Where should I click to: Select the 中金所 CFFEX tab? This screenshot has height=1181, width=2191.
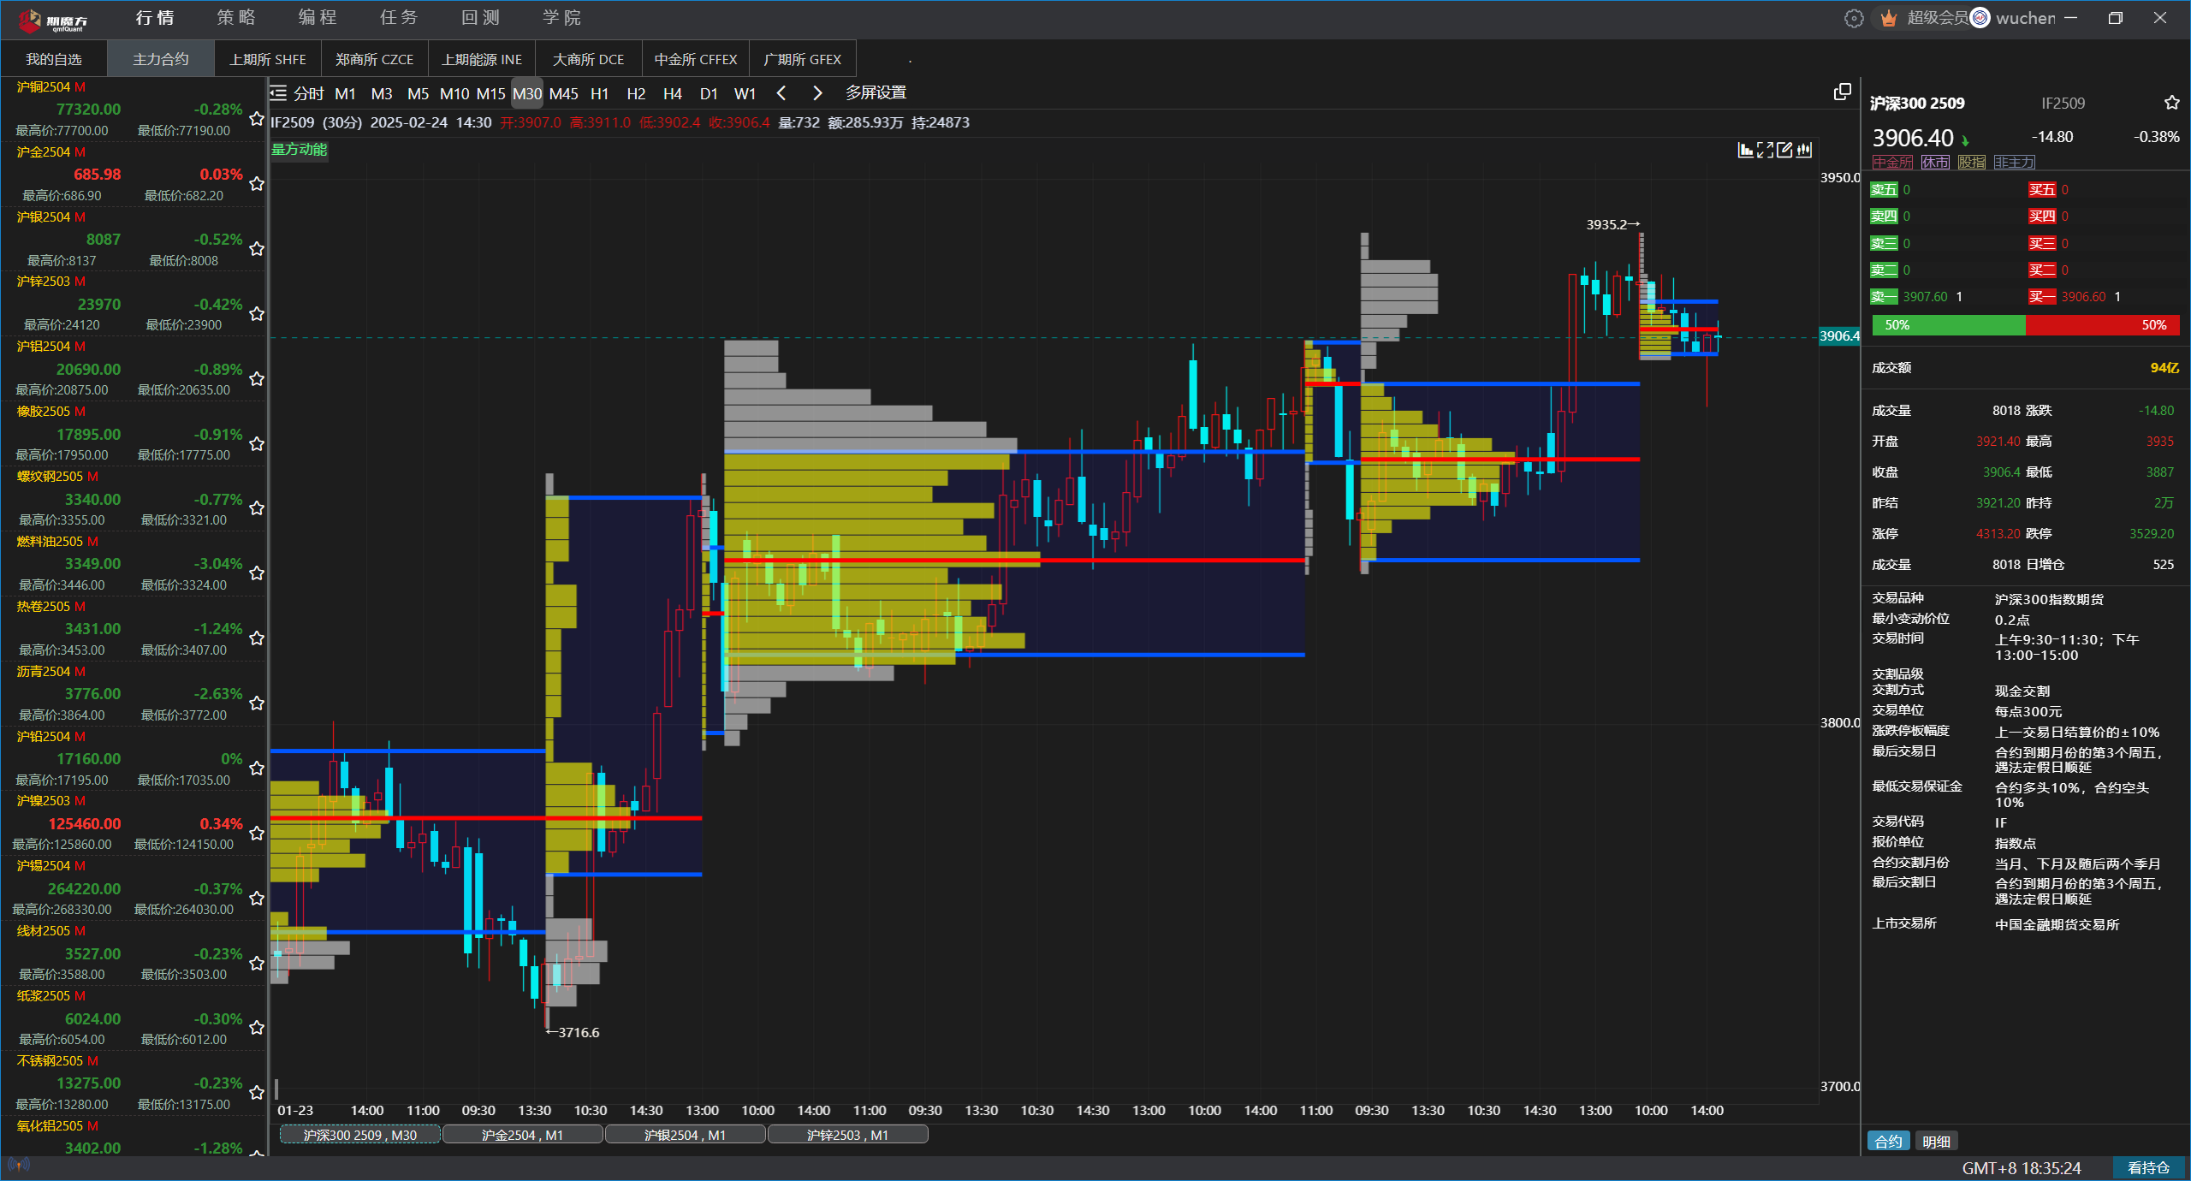[x=695, y=59]
